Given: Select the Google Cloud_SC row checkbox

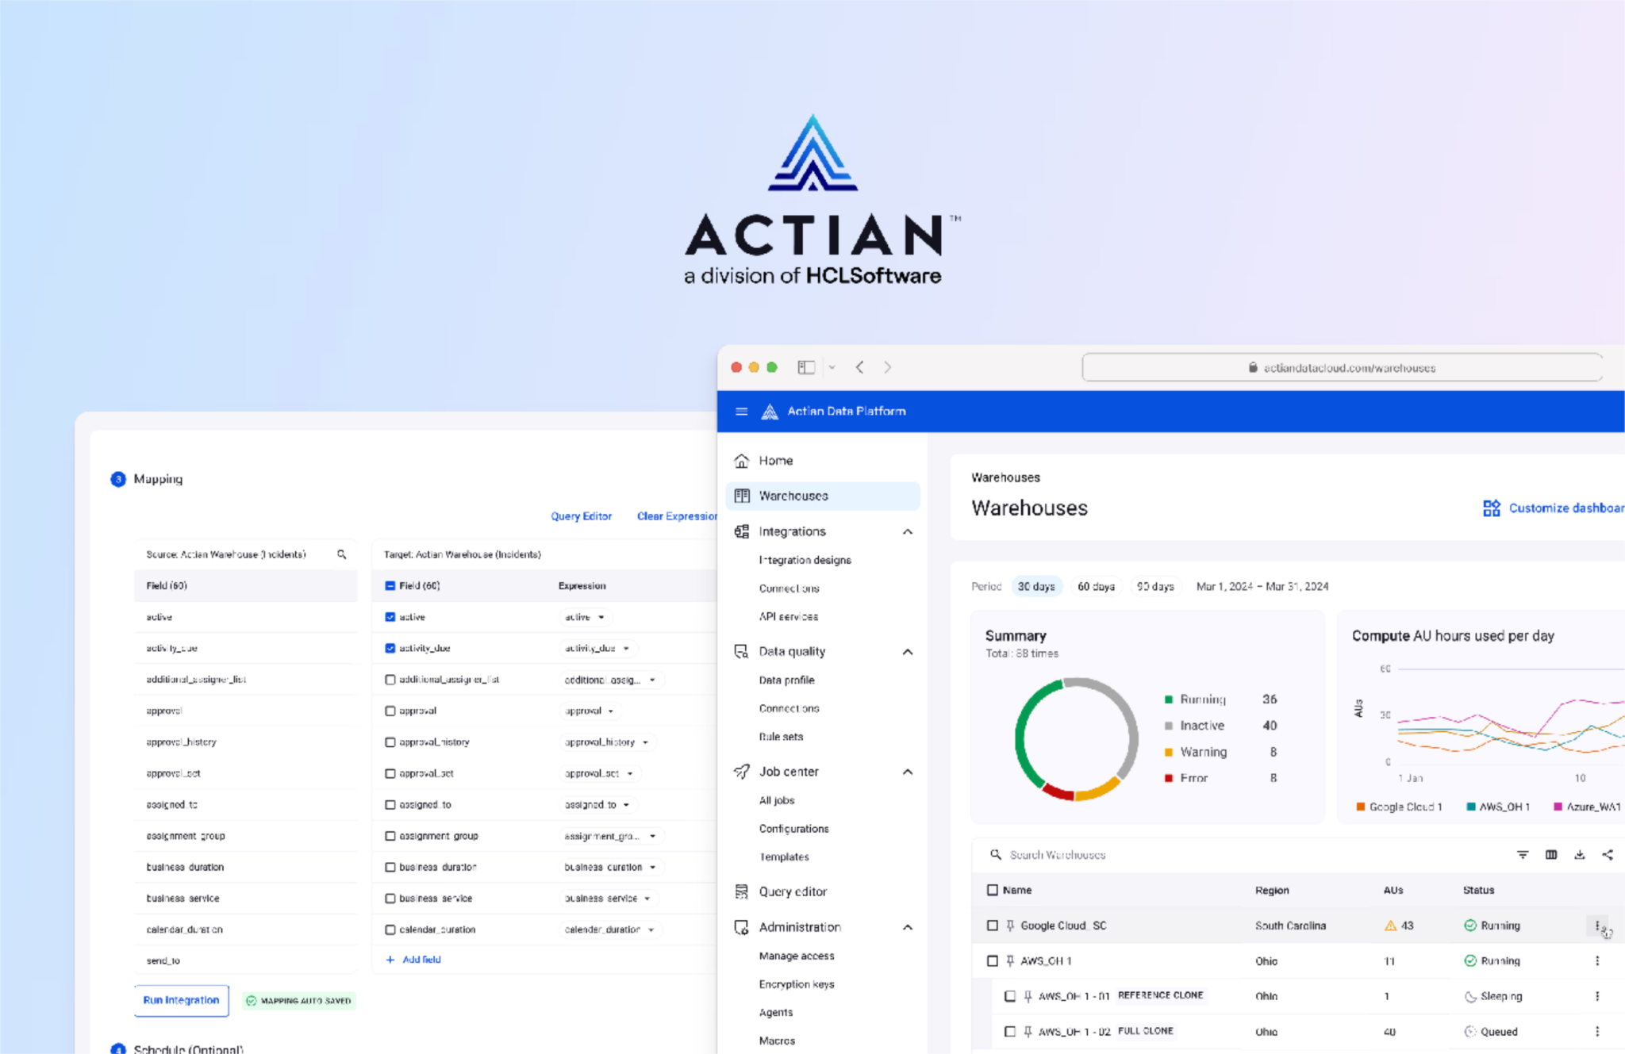Looking at the screenshot, I should (992, 926).
